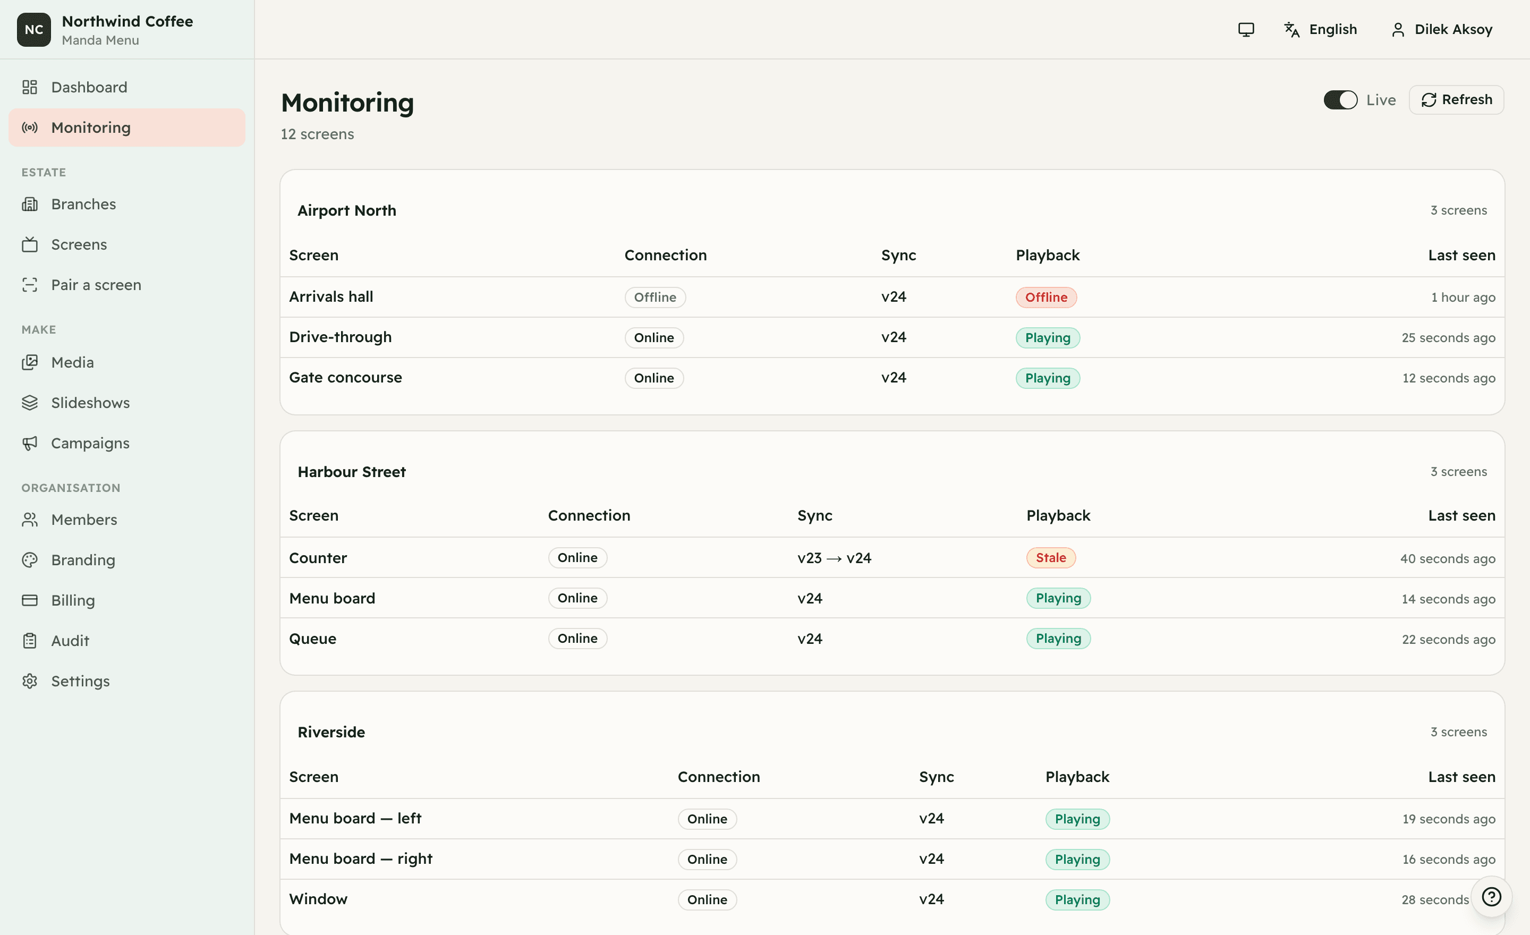Open Dilek Aksoy account menu
1530x935 pixels.
tap(1442, 29)
